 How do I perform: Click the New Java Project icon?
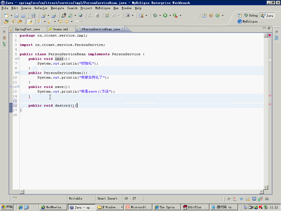click(x=204, y=16)
